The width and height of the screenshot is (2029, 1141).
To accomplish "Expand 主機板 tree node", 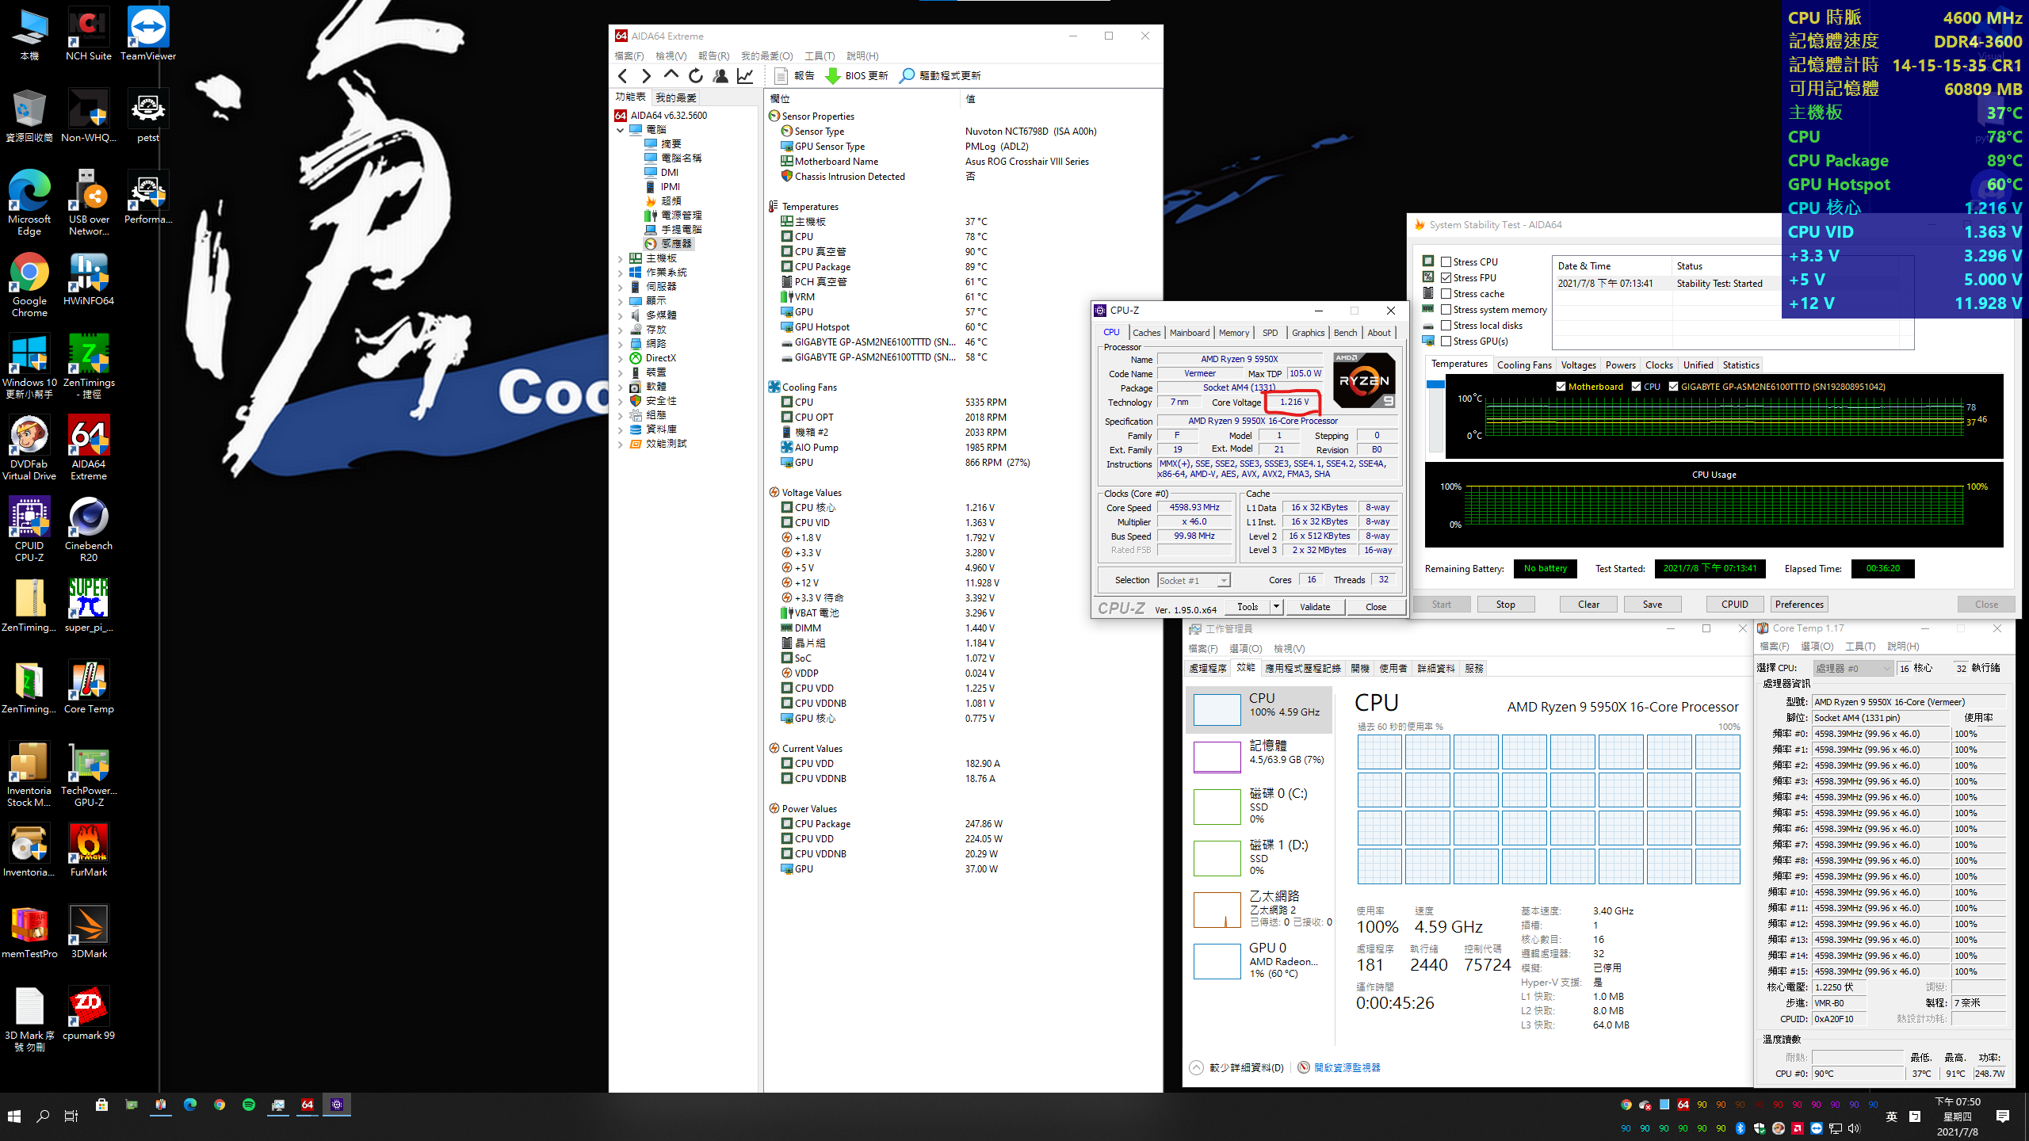I will pyautogui.click(x=621, y=258).
